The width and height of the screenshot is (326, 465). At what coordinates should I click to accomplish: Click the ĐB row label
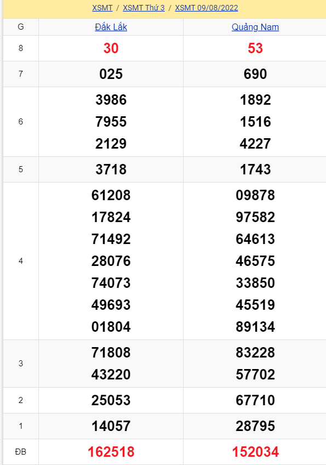coord(21,452)
